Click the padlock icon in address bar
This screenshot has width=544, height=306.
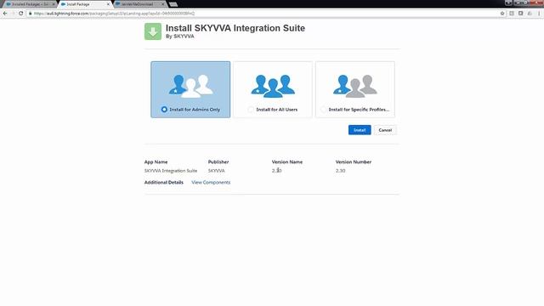pos(31,14)
